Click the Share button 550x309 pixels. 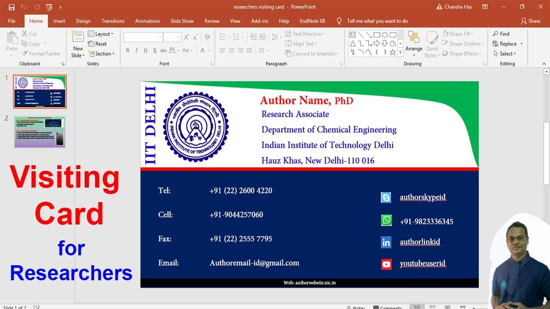pyautogui.click(x=530, y=21)
